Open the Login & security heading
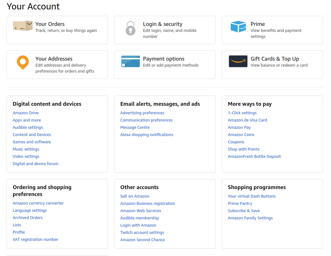Screen dimensions: 331x256 click(x=163, y=24)
